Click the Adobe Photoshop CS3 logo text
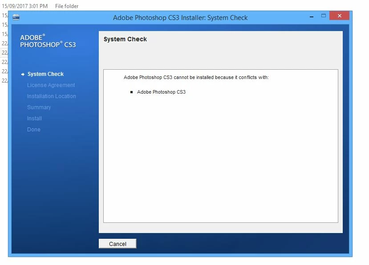Viewport: 369px width, 265px height. (48, 41)
